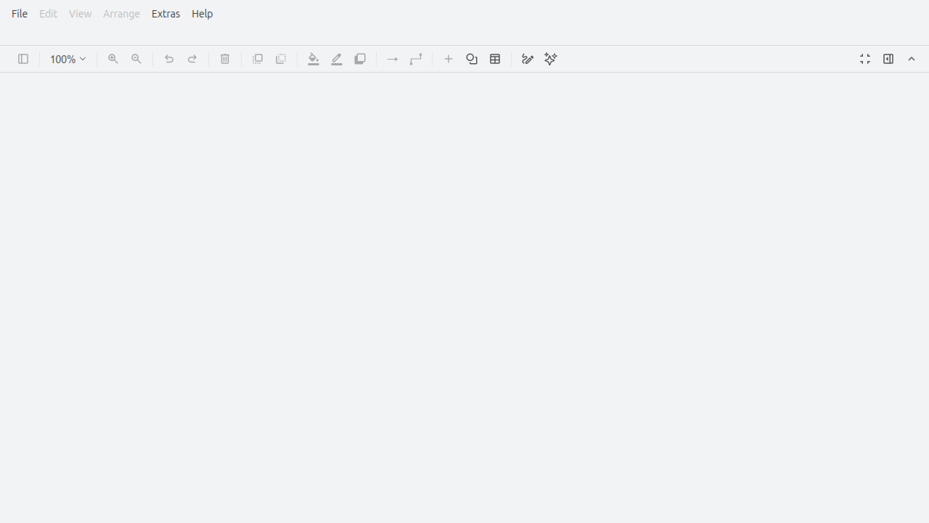Click the Delete trash icon

(225, 59)
